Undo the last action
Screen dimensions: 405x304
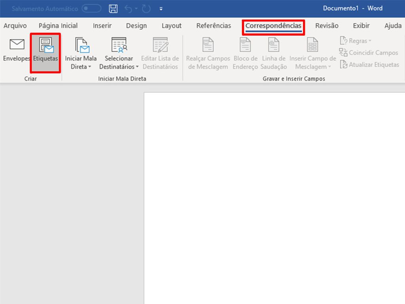point(129,9)
